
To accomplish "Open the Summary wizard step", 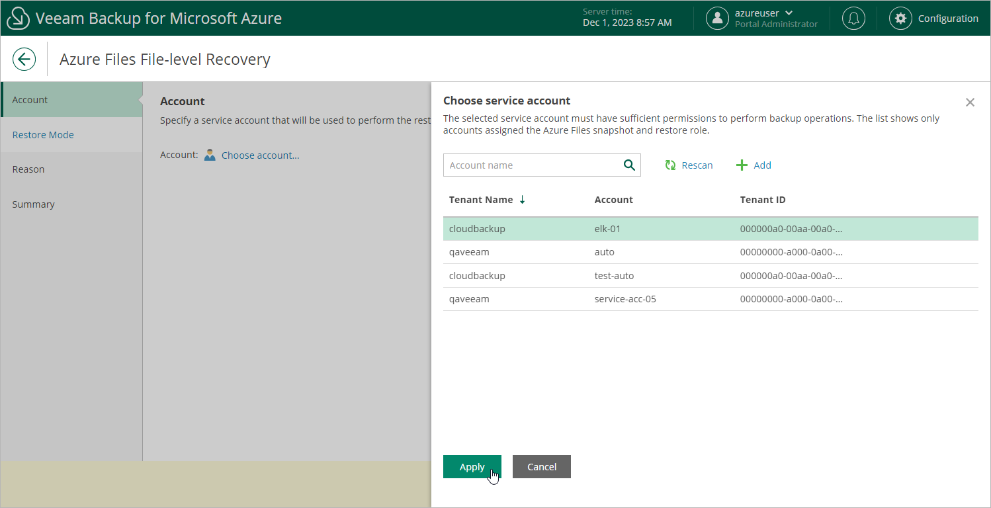I will point(71,204).
